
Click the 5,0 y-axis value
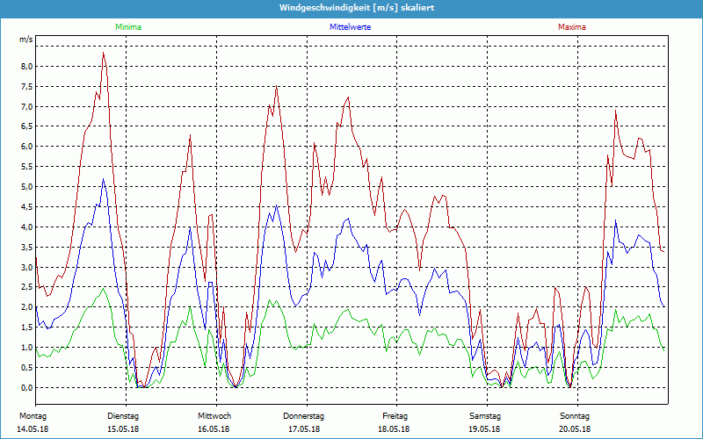(27, 187)
